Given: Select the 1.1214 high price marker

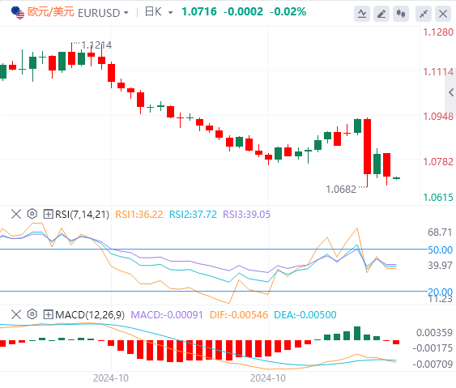Looking at the screenshot, I should pos(96,45).
